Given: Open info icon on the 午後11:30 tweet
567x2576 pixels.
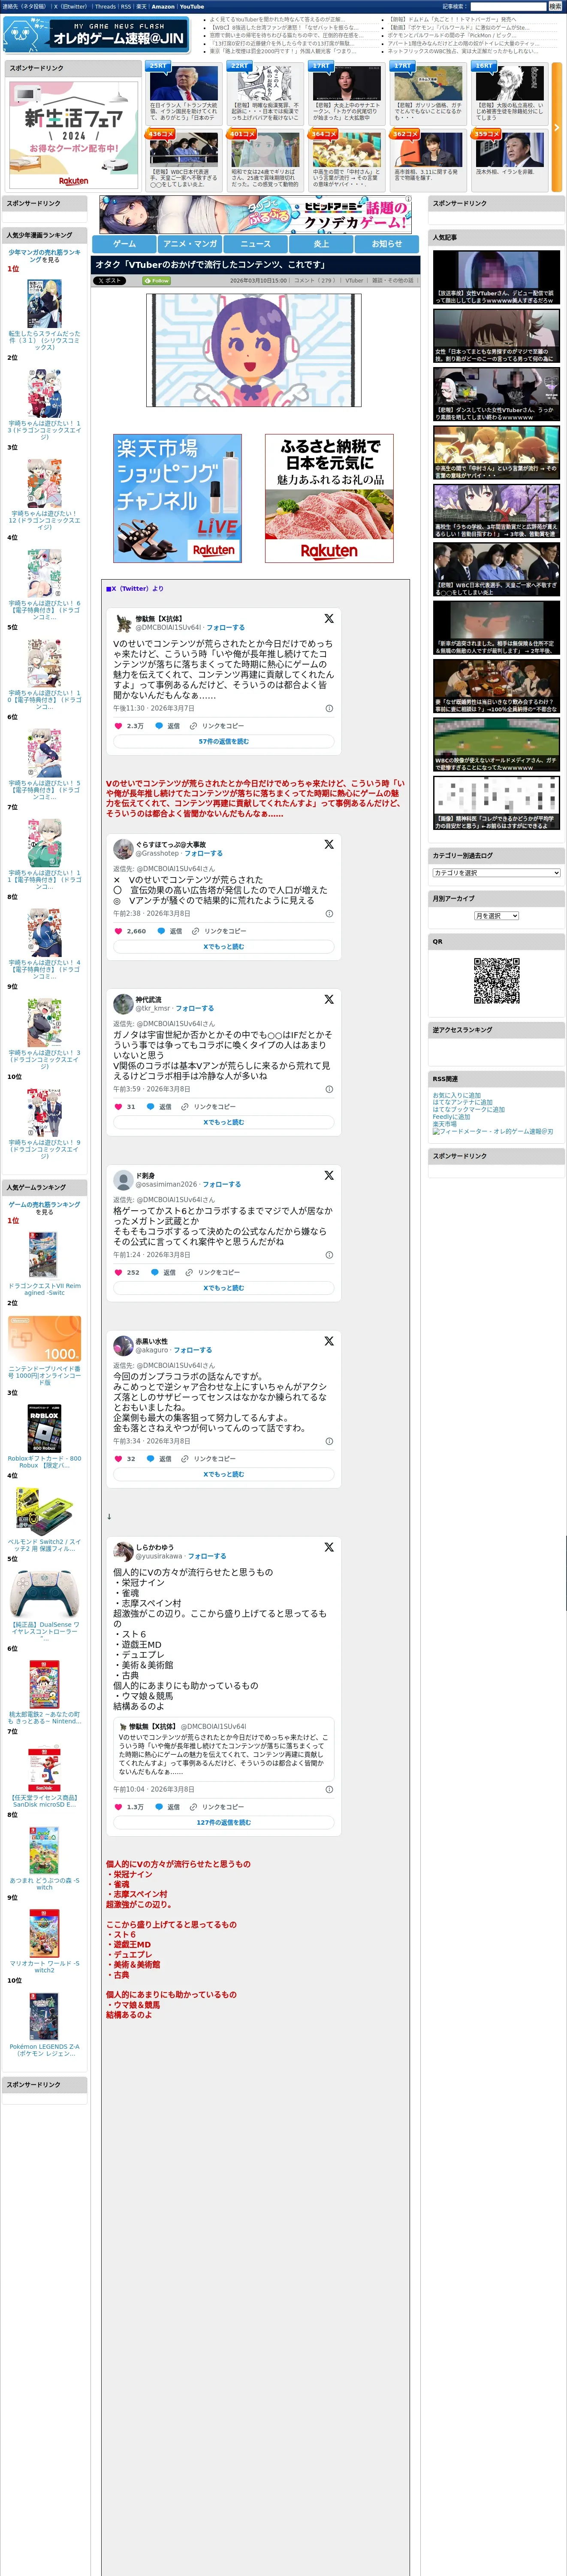Looking at the screenshot, I should (329, 708).
